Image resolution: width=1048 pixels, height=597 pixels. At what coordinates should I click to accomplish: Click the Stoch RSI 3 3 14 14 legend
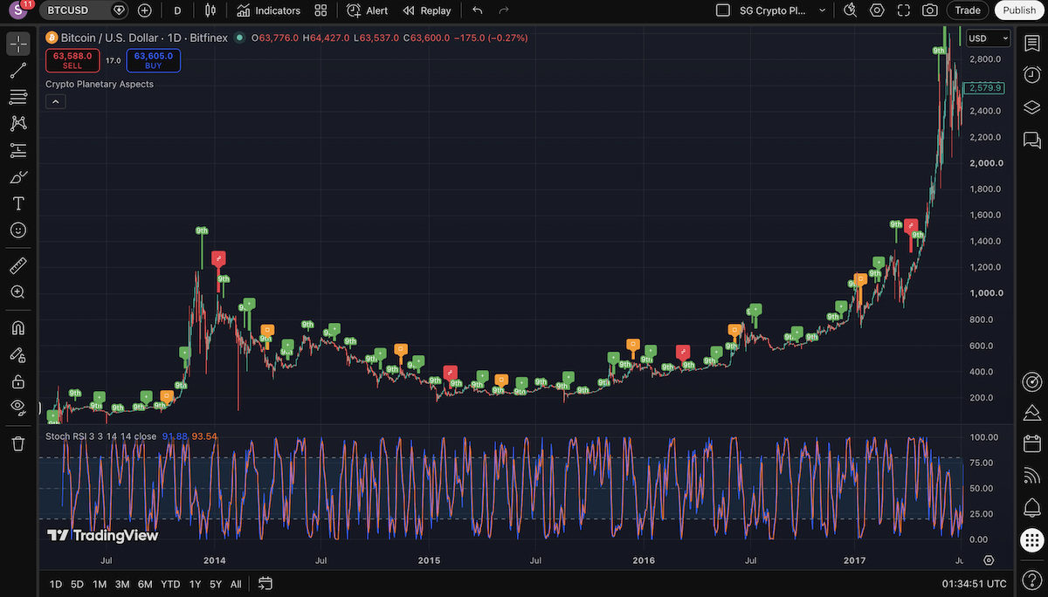[101, 436]
